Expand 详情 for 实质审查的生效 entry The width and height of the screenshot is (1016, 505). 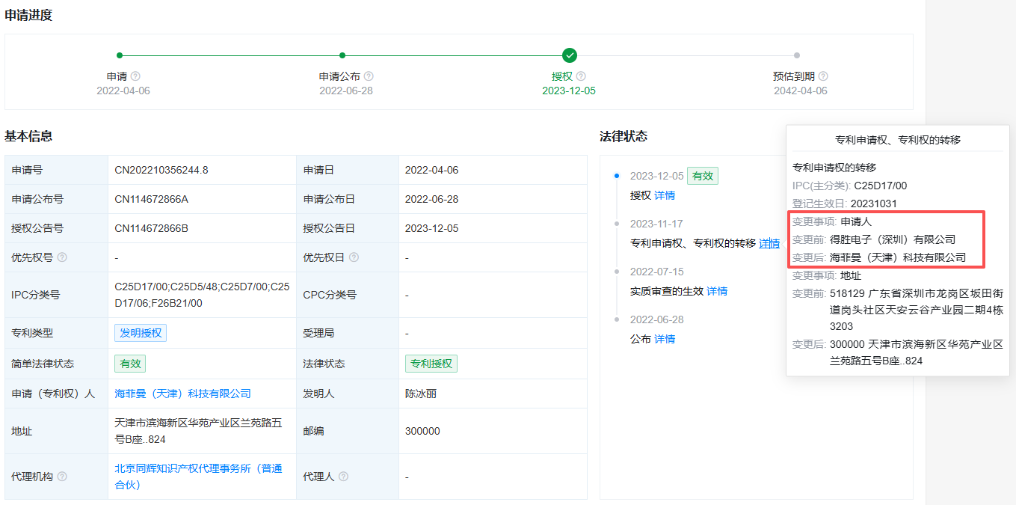[x=716, y=290]
